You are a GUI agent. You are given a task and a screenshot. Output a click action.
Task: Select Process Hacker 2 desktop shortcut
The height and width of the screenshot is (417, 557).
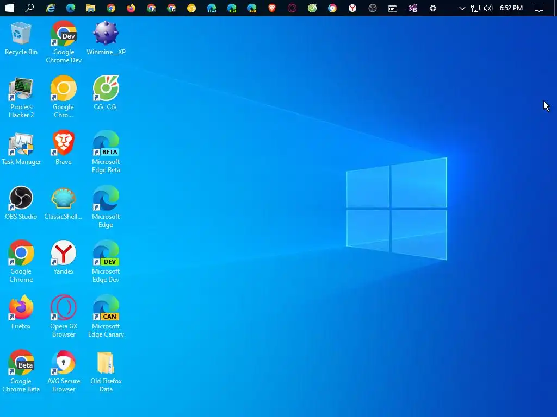click(x=21, y=97)
